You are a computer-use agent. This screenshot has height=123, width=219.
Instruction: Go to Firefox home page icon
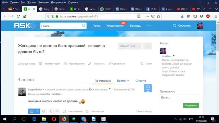[25, 16]
